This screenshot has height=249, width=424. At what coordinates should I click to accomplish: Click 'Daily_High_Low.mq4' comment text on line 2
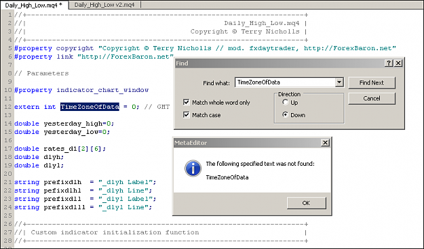(261, 23)
